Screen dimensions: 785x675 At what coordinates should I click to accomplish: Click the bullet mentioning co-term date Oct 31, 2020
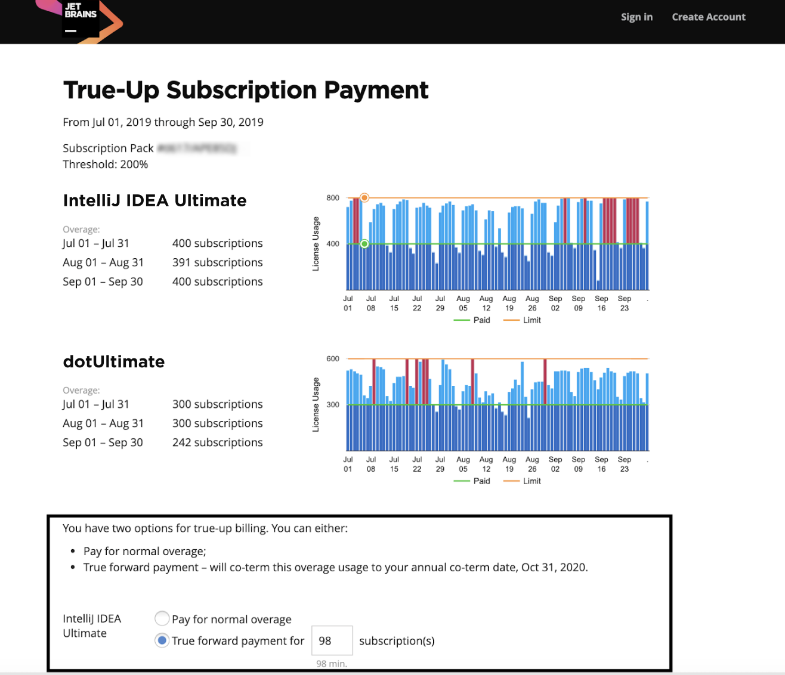tap(336, 567)
